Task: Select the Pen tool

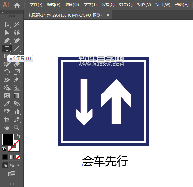Action: 7,41
